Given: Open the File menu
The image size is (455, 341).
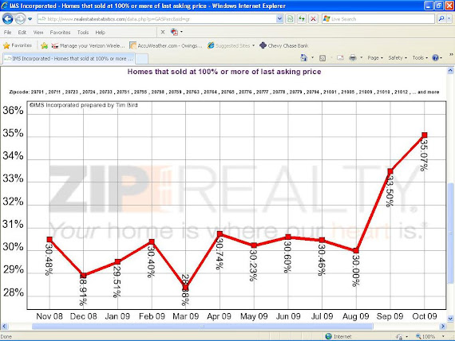Looking at the screenshot, I should pyautogui.click(x=7, y=33).
